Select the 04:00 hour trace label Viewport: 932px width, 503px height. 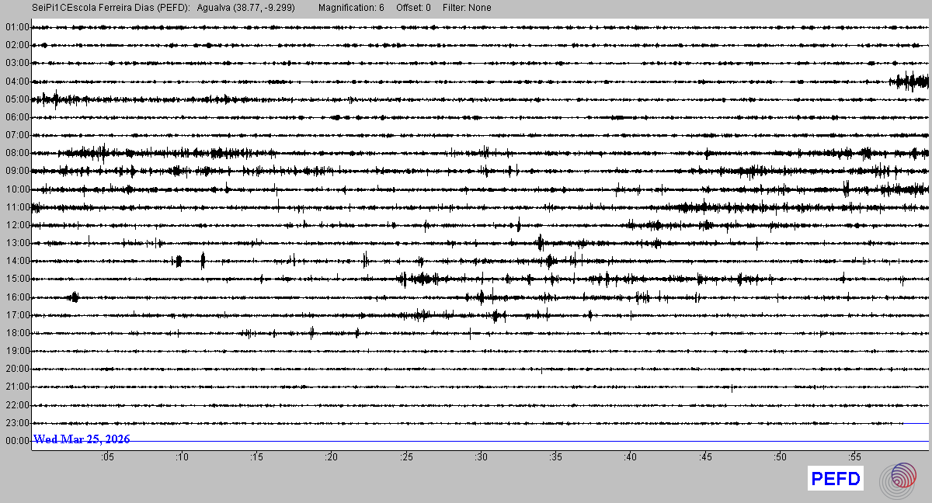(x=17, y=82)
